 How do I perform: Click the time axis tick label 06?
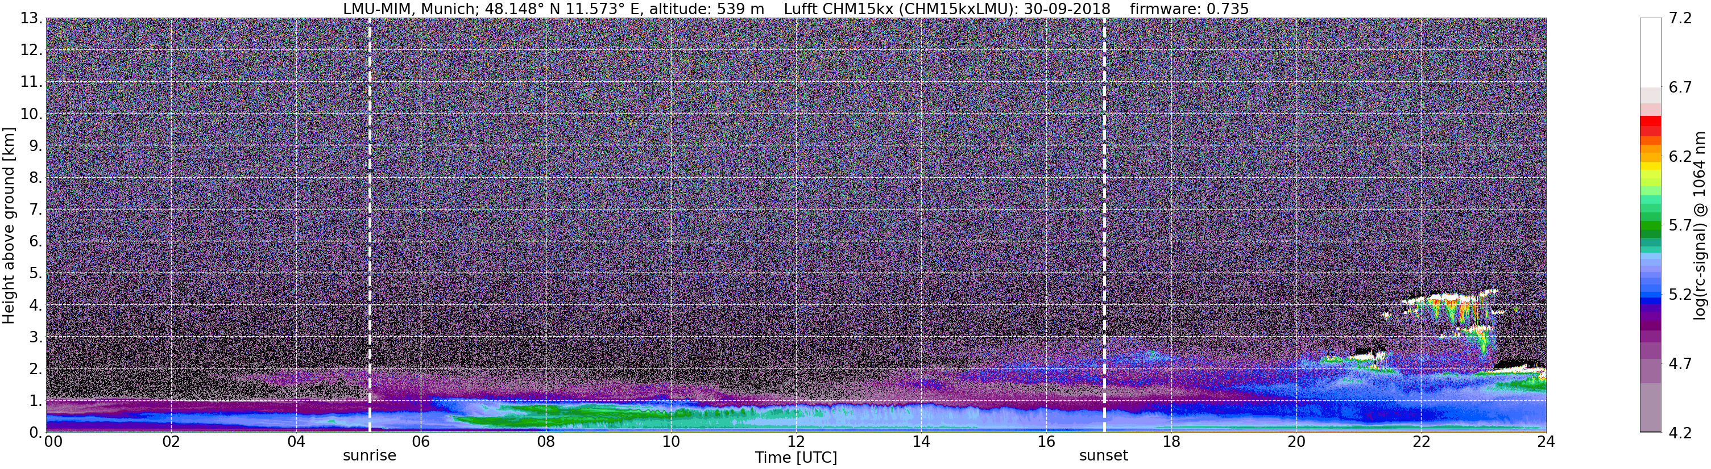(421, 442)
